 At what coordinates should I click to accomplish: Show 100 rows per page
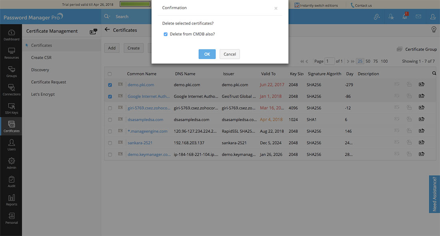pos(384,61)
